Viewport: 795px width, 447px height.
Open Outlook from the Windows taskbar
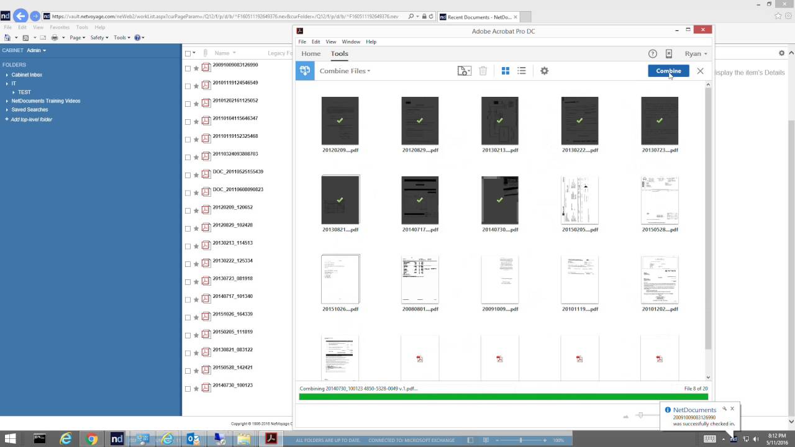click(x=193, y=439)
